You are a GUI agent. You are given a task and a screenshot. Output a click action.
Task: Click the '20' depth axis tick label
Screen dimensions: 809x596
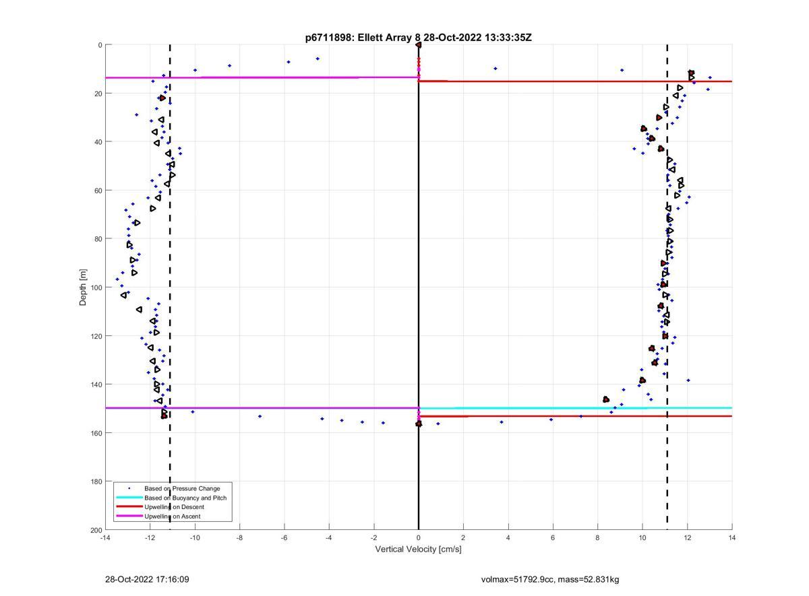(98, 94)
